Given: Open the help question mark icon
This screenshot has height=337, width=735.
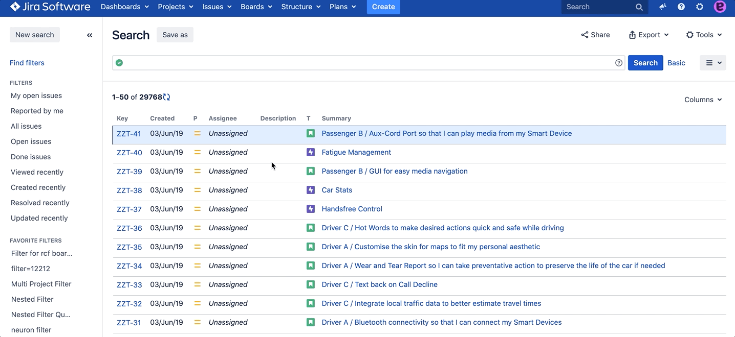Looking at the screenshot, I should [x=681, y=7].
